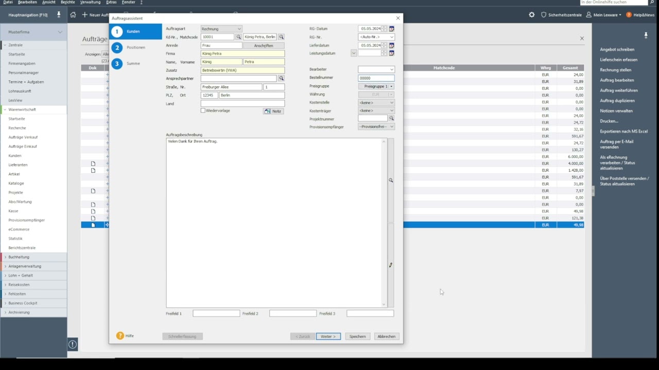Expand the Buchhaltung navigation group
This screenshot has height=370, width=659.
(6, 257)
